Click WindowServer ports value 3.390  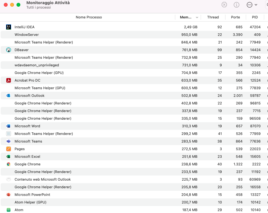pyautogui.click(x=238, y=35)
